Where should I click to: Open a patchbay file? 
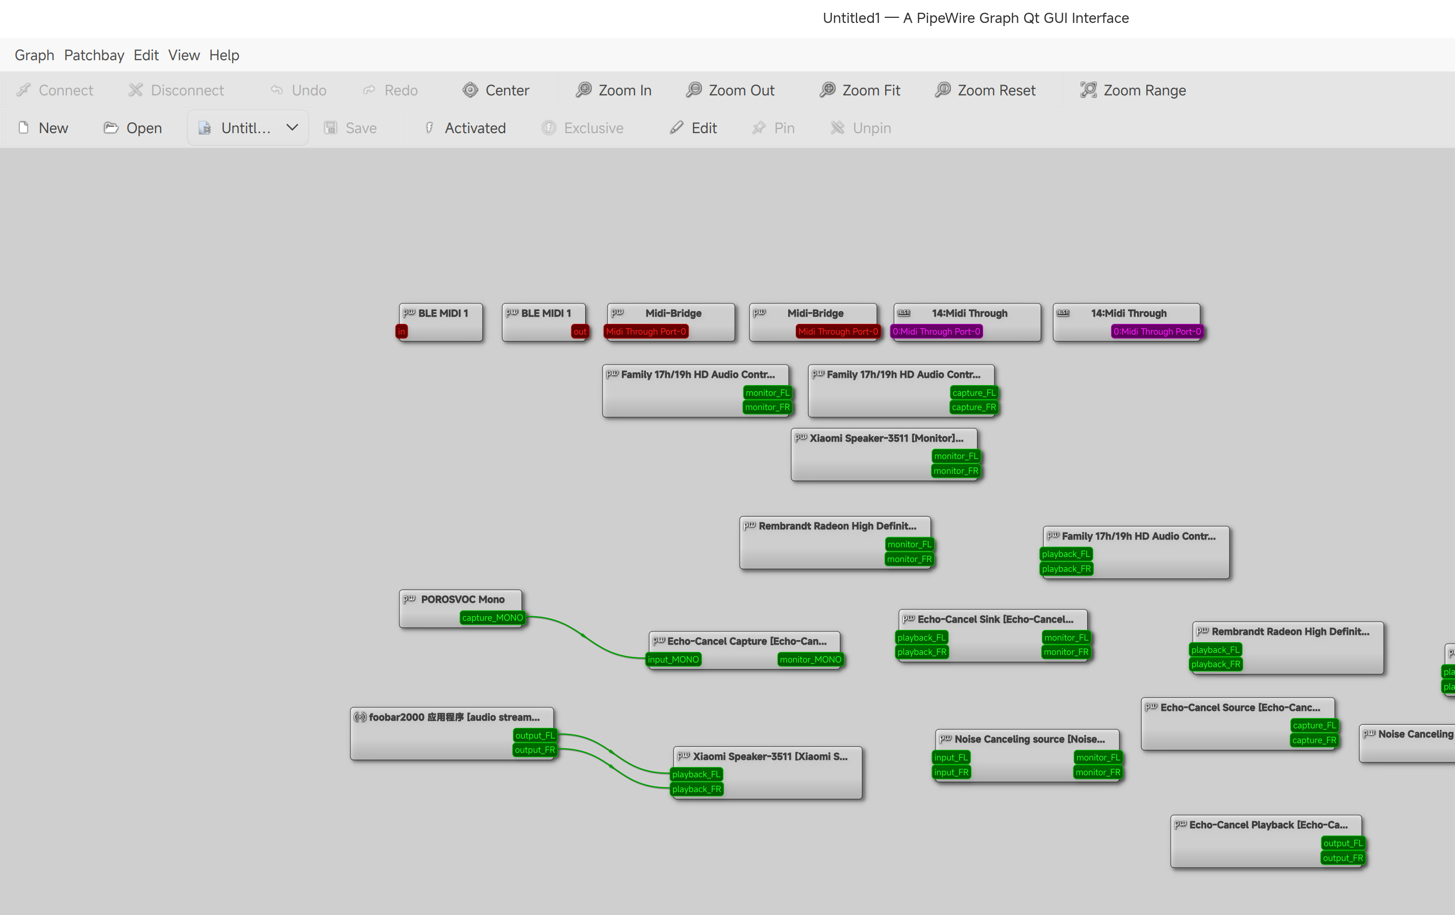133,128
